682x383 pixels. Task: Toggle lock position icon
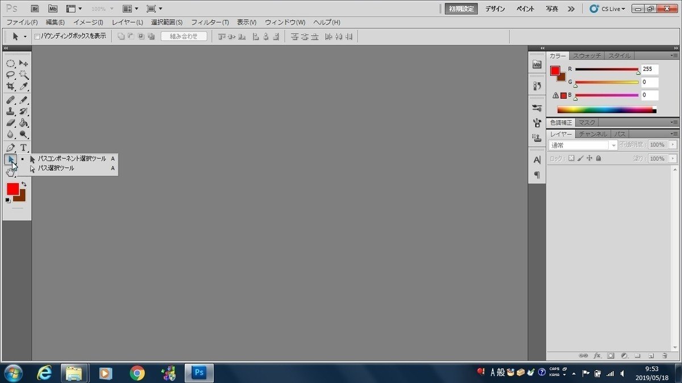[589, 158]
